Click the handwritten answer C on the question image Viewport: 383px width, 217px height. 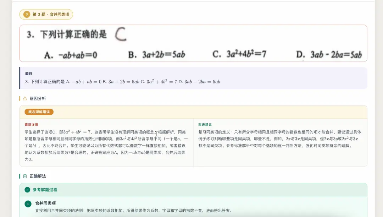[x=120, y=34]
